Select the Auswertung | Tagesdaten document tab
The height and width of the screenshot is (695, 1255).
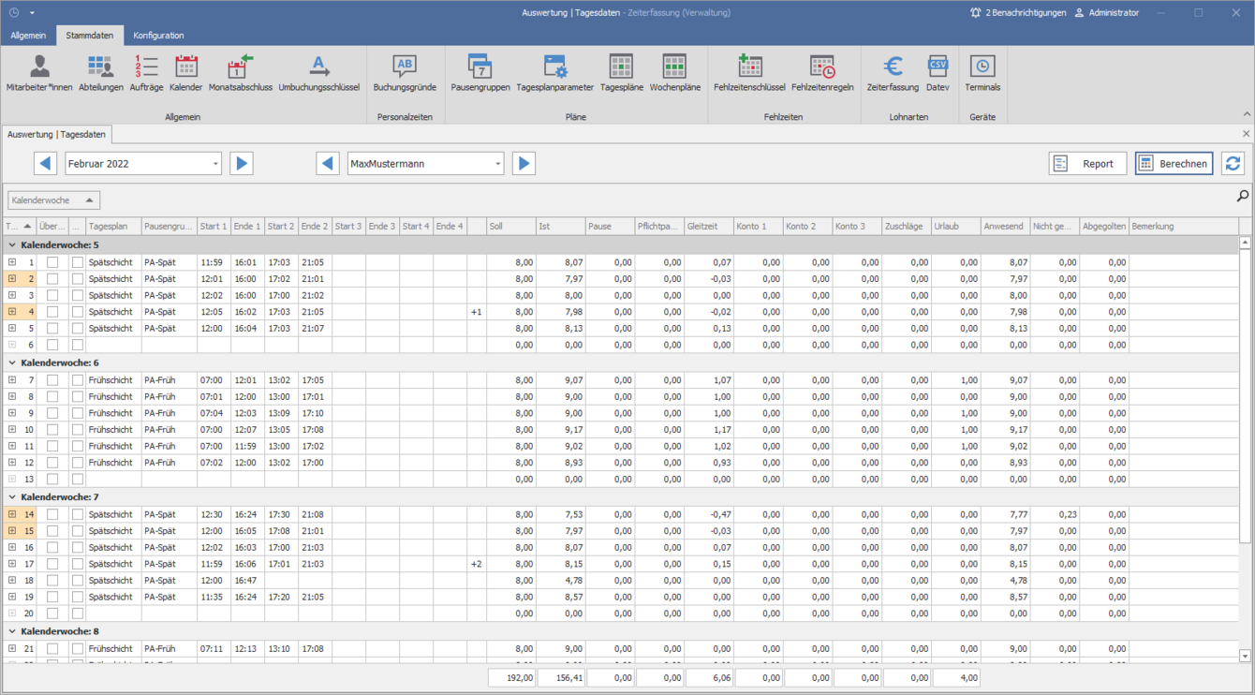point(56,134)
